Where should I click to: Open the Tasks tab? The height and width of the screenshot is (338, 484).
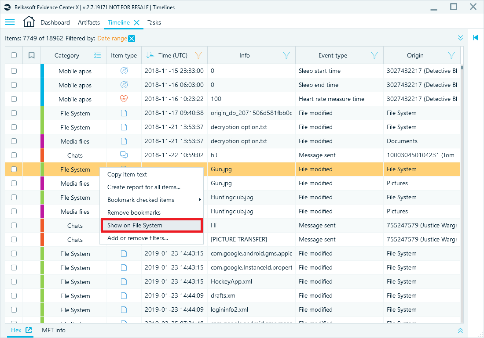[x=154, y=22]
